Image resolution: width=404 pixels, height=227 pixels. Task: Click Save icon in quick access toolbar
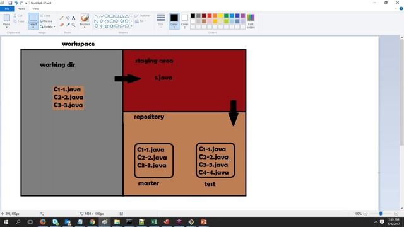10,3
